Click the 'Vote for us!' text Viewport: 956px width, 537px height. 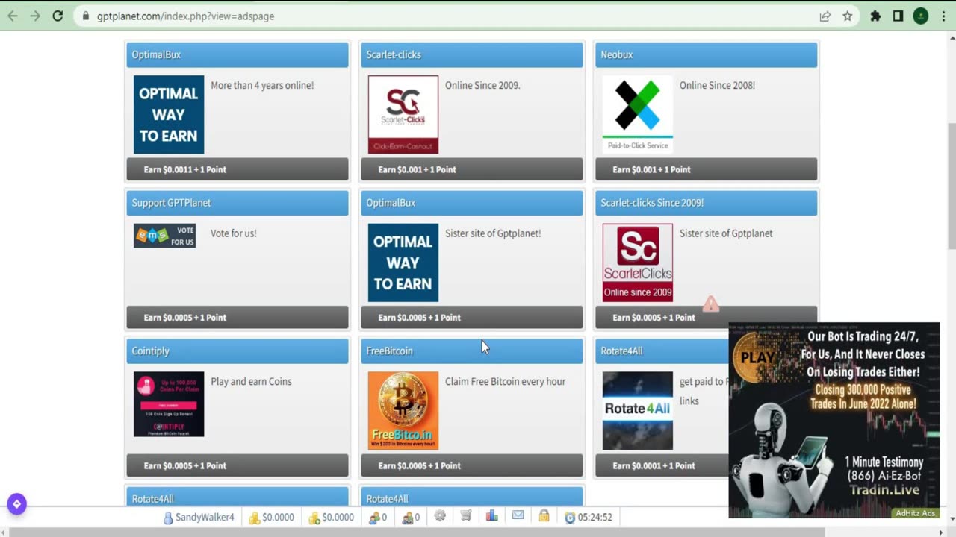click(x=233, y=233)
